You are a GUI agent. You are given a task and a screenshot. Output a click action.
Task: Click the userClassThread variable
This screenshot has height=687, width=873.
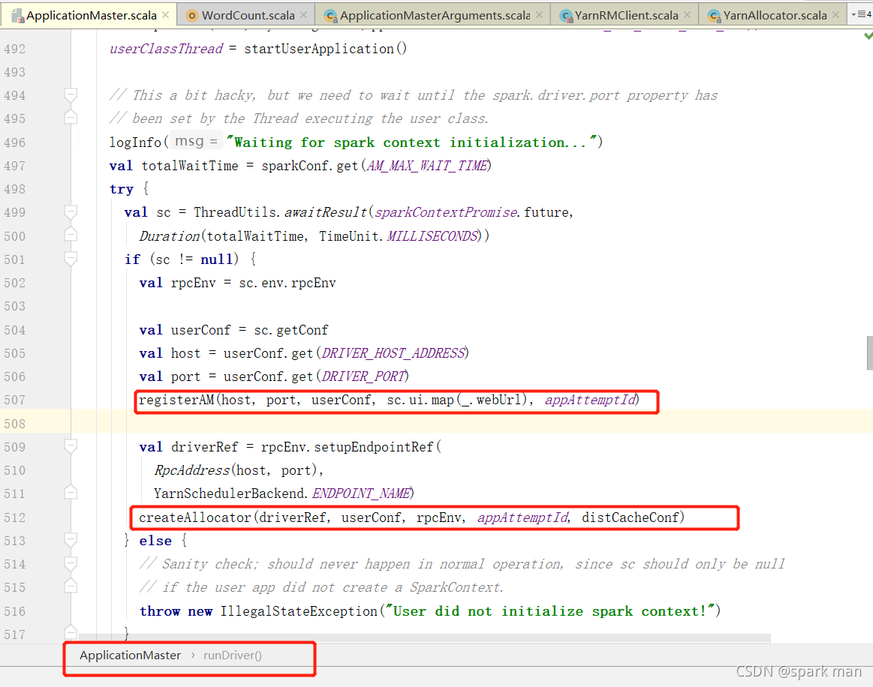pyautogui.click(x=166, y=49)
